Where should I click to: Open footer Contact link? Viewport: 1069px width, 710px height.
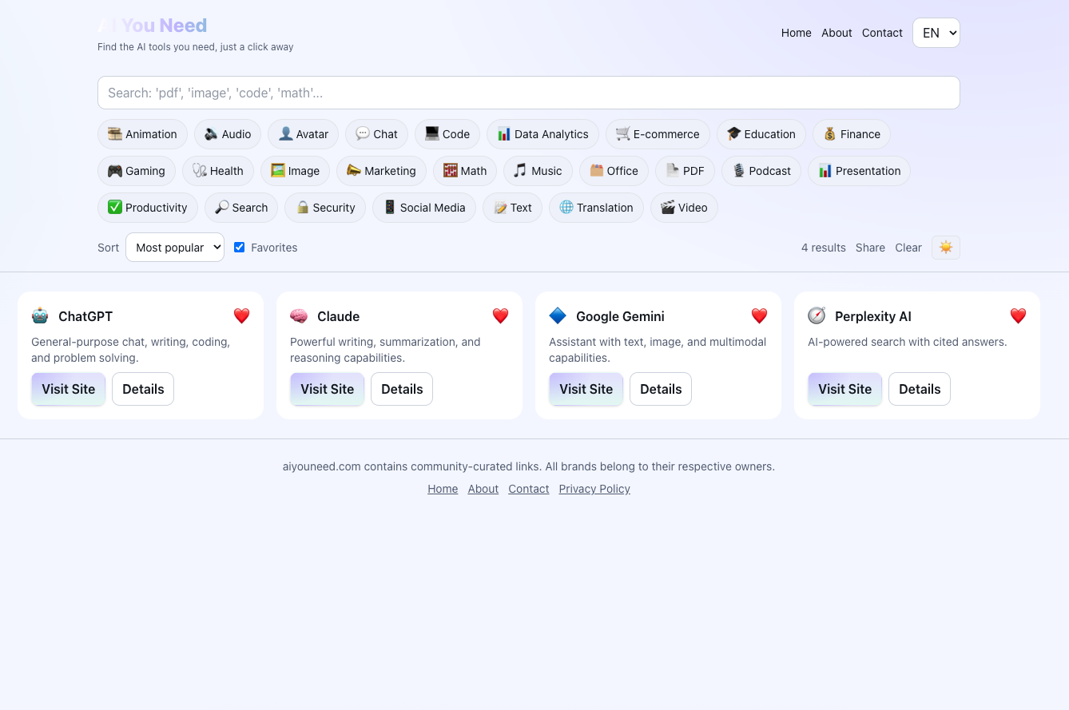coord(529,489)
